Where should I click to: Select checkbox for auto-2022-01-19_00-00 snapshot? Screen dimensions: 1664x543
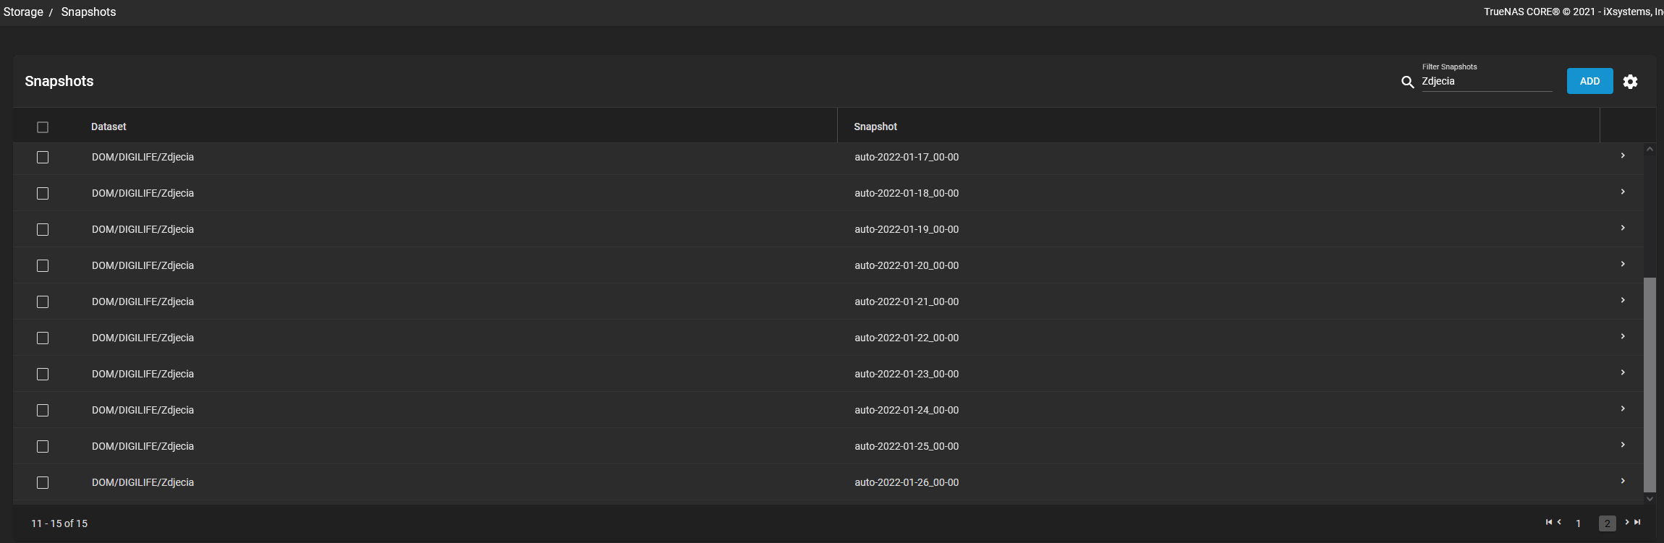point(43,230)
